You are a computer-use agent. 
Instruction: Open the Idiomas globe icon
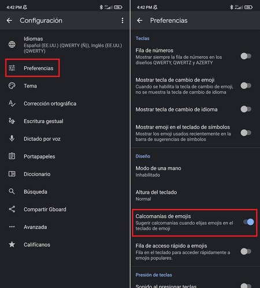[12, 44]
